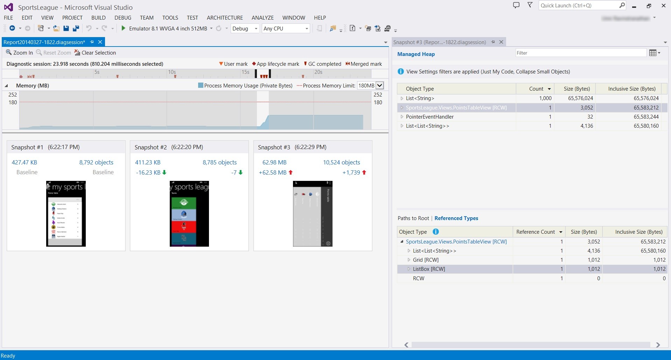The height and width of the screenshot is (360, 671).
Task: Click the Quick Launch search magnifier
Action: point(622,5)
